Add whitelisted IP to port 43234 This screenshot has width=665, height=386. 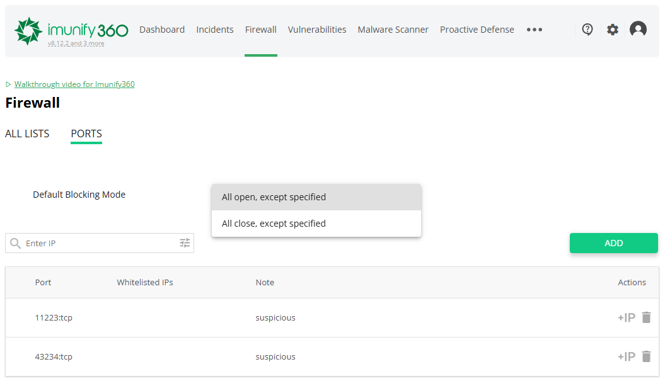[x=626, y=357]
